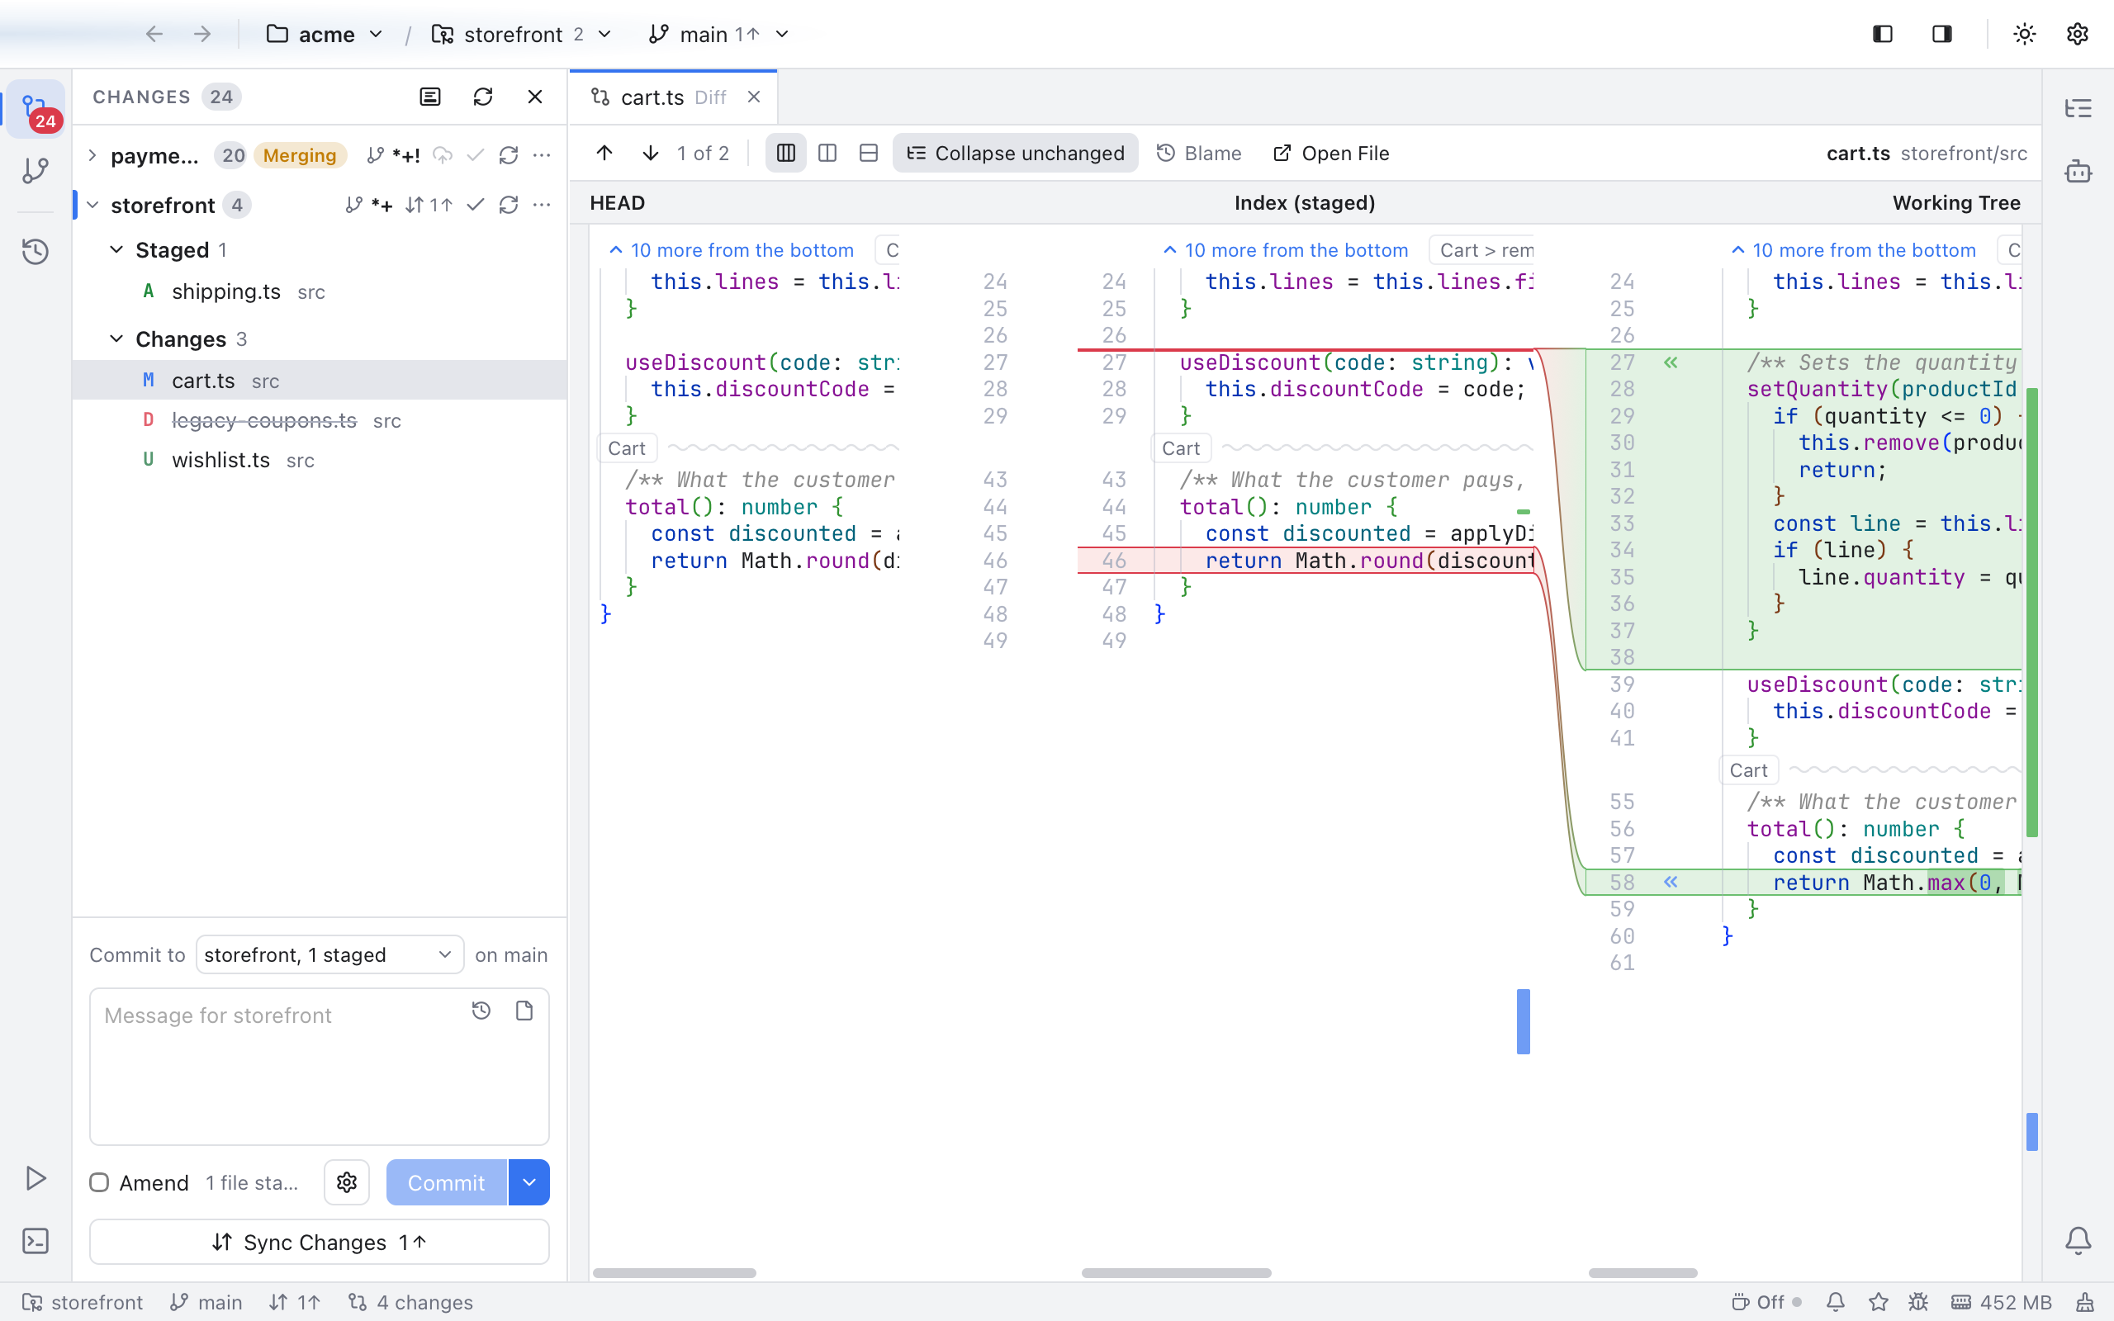Go to next change in diff
2114x1321 pixels.
[x=650, y=153]
